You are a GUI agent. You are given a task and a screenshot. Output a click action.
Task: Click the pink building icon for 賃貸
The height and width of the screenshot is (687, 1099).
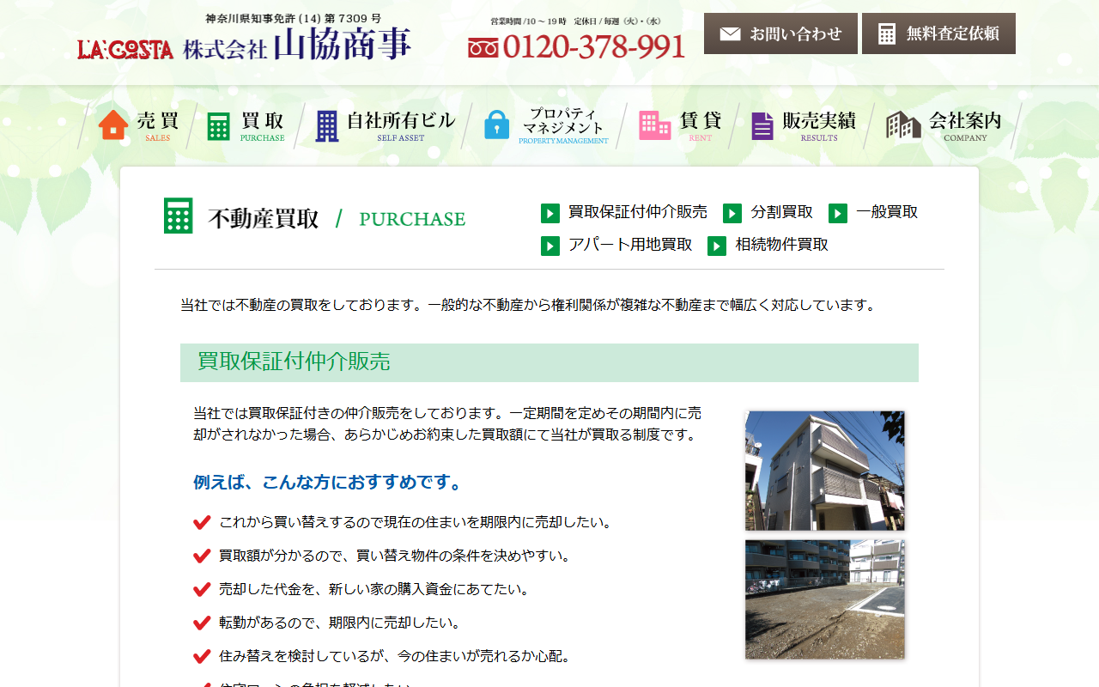tap(655, 125)
